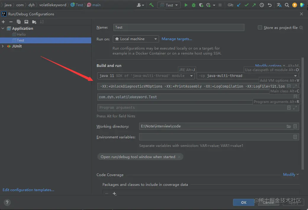Open the -cp java-multi-thread classpath dropdown

point(248,76)
